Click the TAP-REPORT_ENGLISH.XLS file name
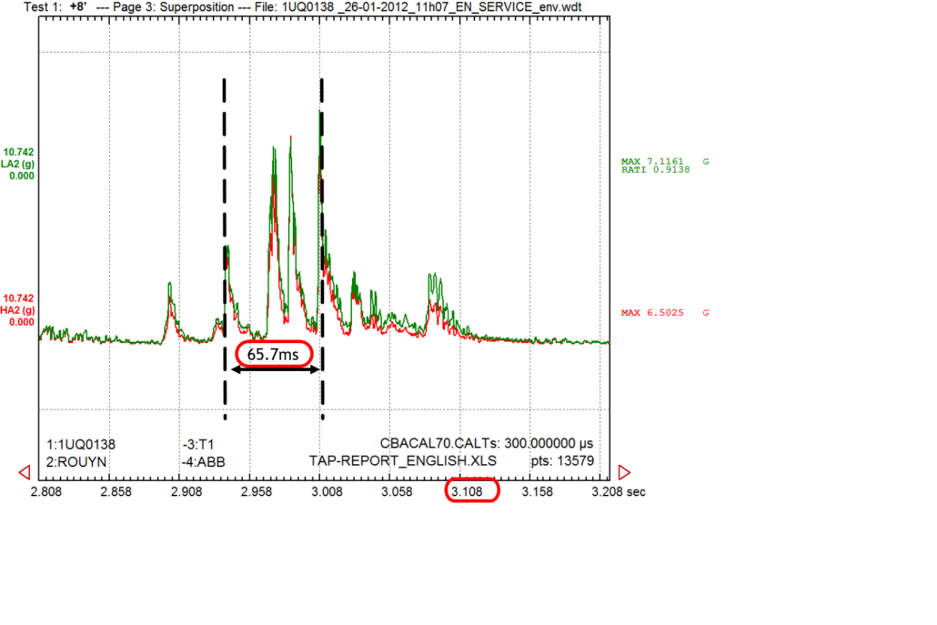937x625 pixels. pyautogui.click(x=403, y=460)
